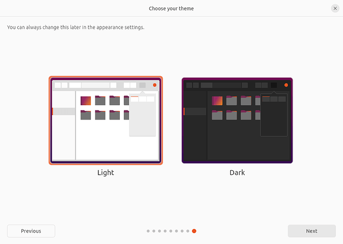Close the Choose your theme dialog

pyautogui.click(x=335, y=8)
